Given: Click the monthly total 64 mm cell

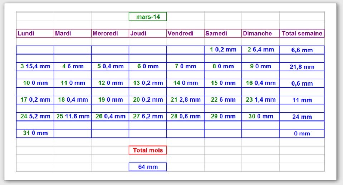Looking at the screenshot, I should click(x=148, y=167).
